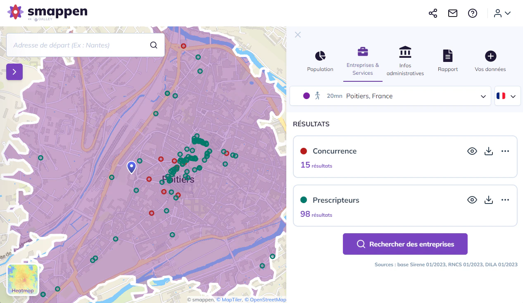The height and width of the screenshot is (303, 523).
Task: Toggle visibility of Prescripteurs layer
Action: click(472, 200)
